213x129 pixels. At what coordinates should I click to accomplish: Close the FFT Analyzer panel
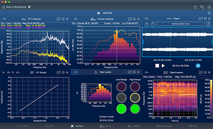(x=67, y=19)
